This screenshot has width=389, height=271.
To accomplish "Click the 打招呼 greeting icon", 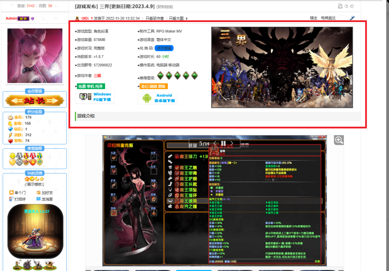I will point(11,199).
